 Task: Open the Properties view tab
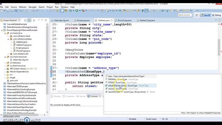click(69, 97)
